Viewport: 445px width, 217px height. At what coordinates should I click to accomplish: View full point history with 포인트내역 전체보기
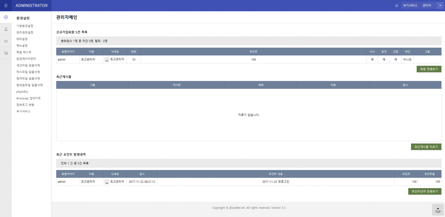[425, 191]
